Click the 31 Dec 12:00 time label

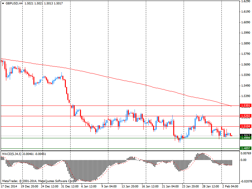pos(70,186)
